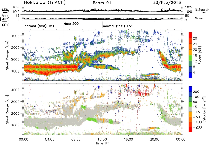Click the '3000' tick of the power panel
The image size is (209, 145).
point(15,48)
